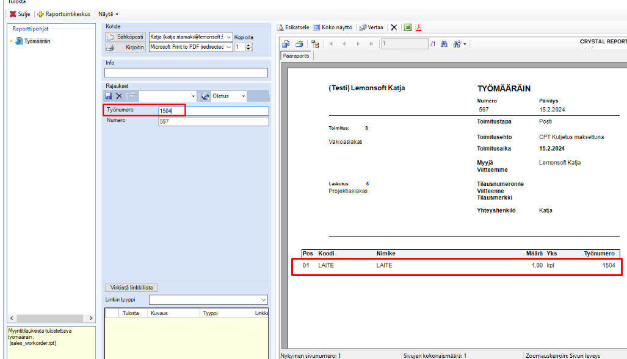Click the PDF export icon
627x359 pixels.
click(x=419, y=27)
